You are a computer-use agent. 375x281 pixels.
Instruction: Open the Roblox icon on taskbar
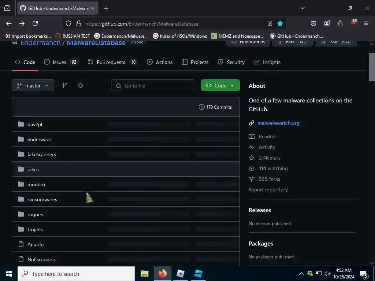[x=180, y=274]
